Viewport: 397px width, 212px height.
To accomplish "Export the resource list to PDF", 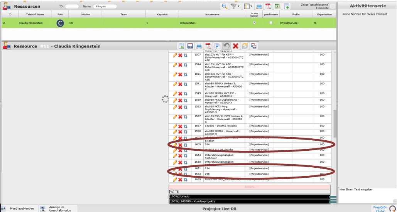I will (269, 6).
